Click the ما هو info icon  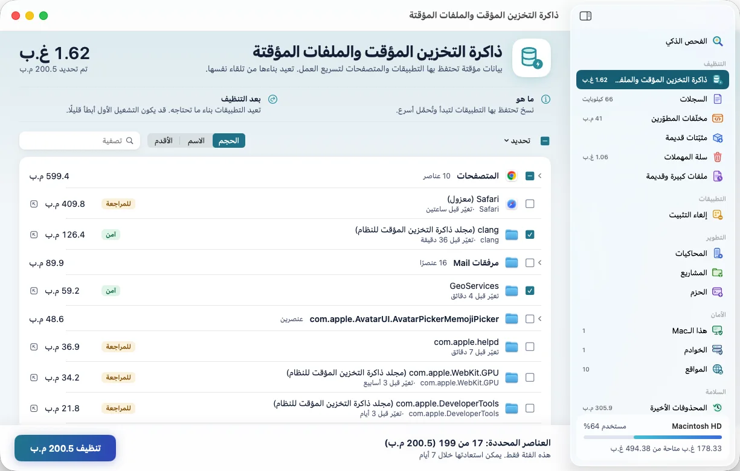click(545, 100)
